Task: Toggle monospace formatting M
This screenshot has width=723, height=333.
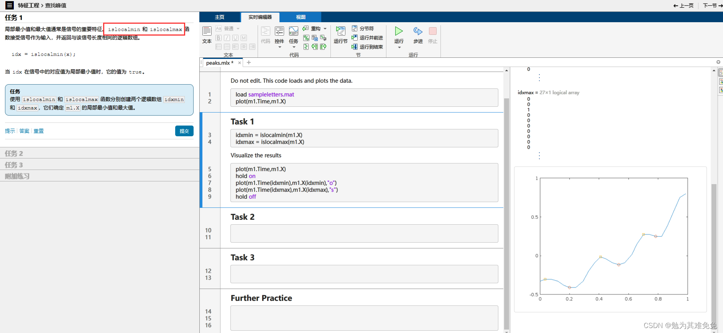Action: pyautogui.click(x=244, y=38)
